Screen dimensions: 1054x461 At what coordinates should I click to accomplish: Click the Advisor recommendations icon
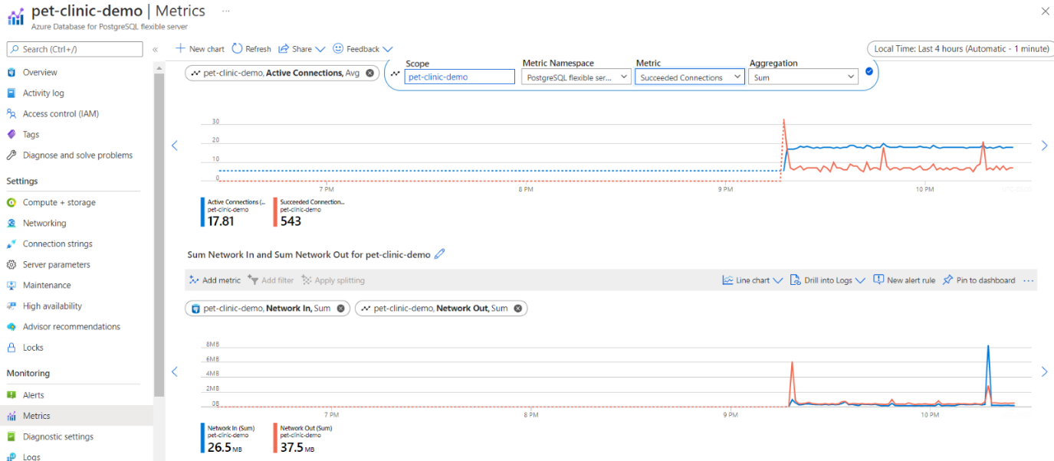(x=11, y=327)
